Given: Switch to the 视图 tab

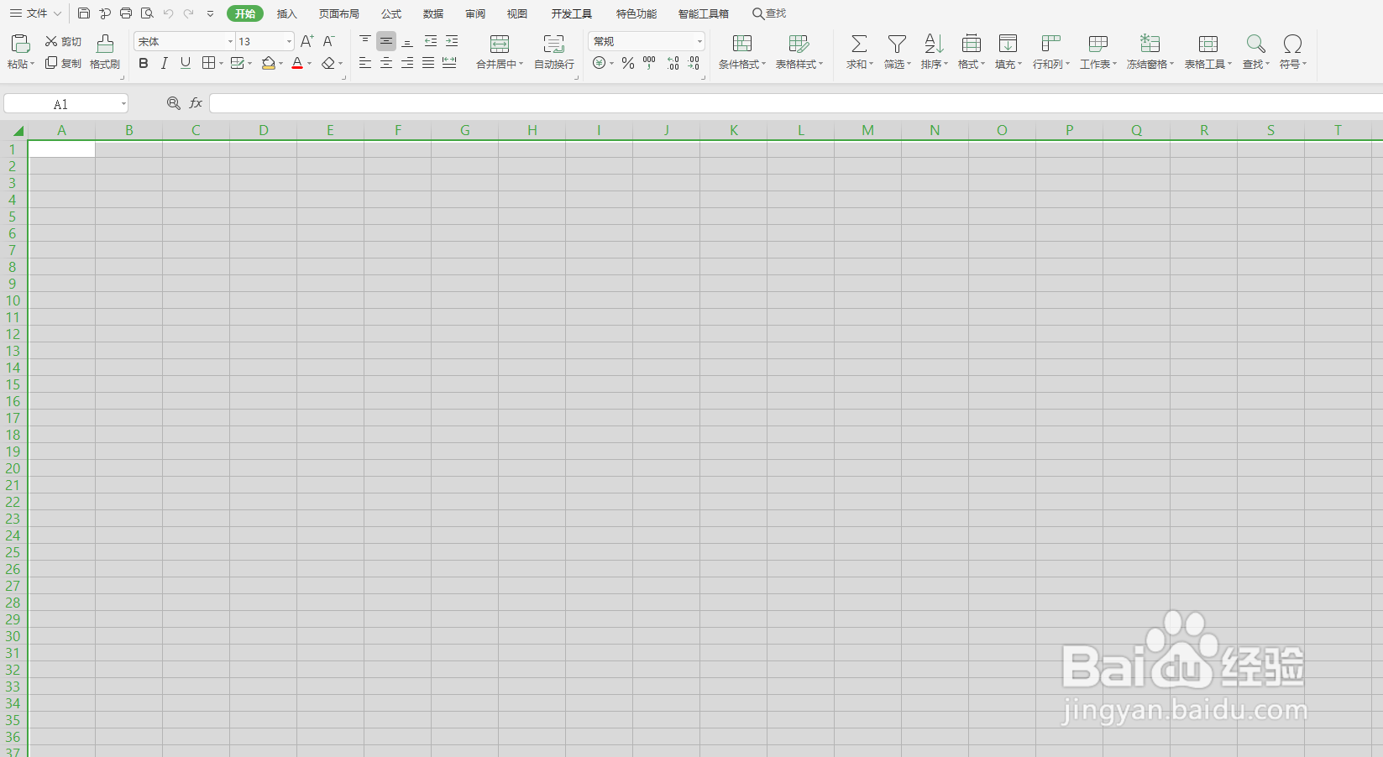Looking at the screenshot, I should coord(517,13).
